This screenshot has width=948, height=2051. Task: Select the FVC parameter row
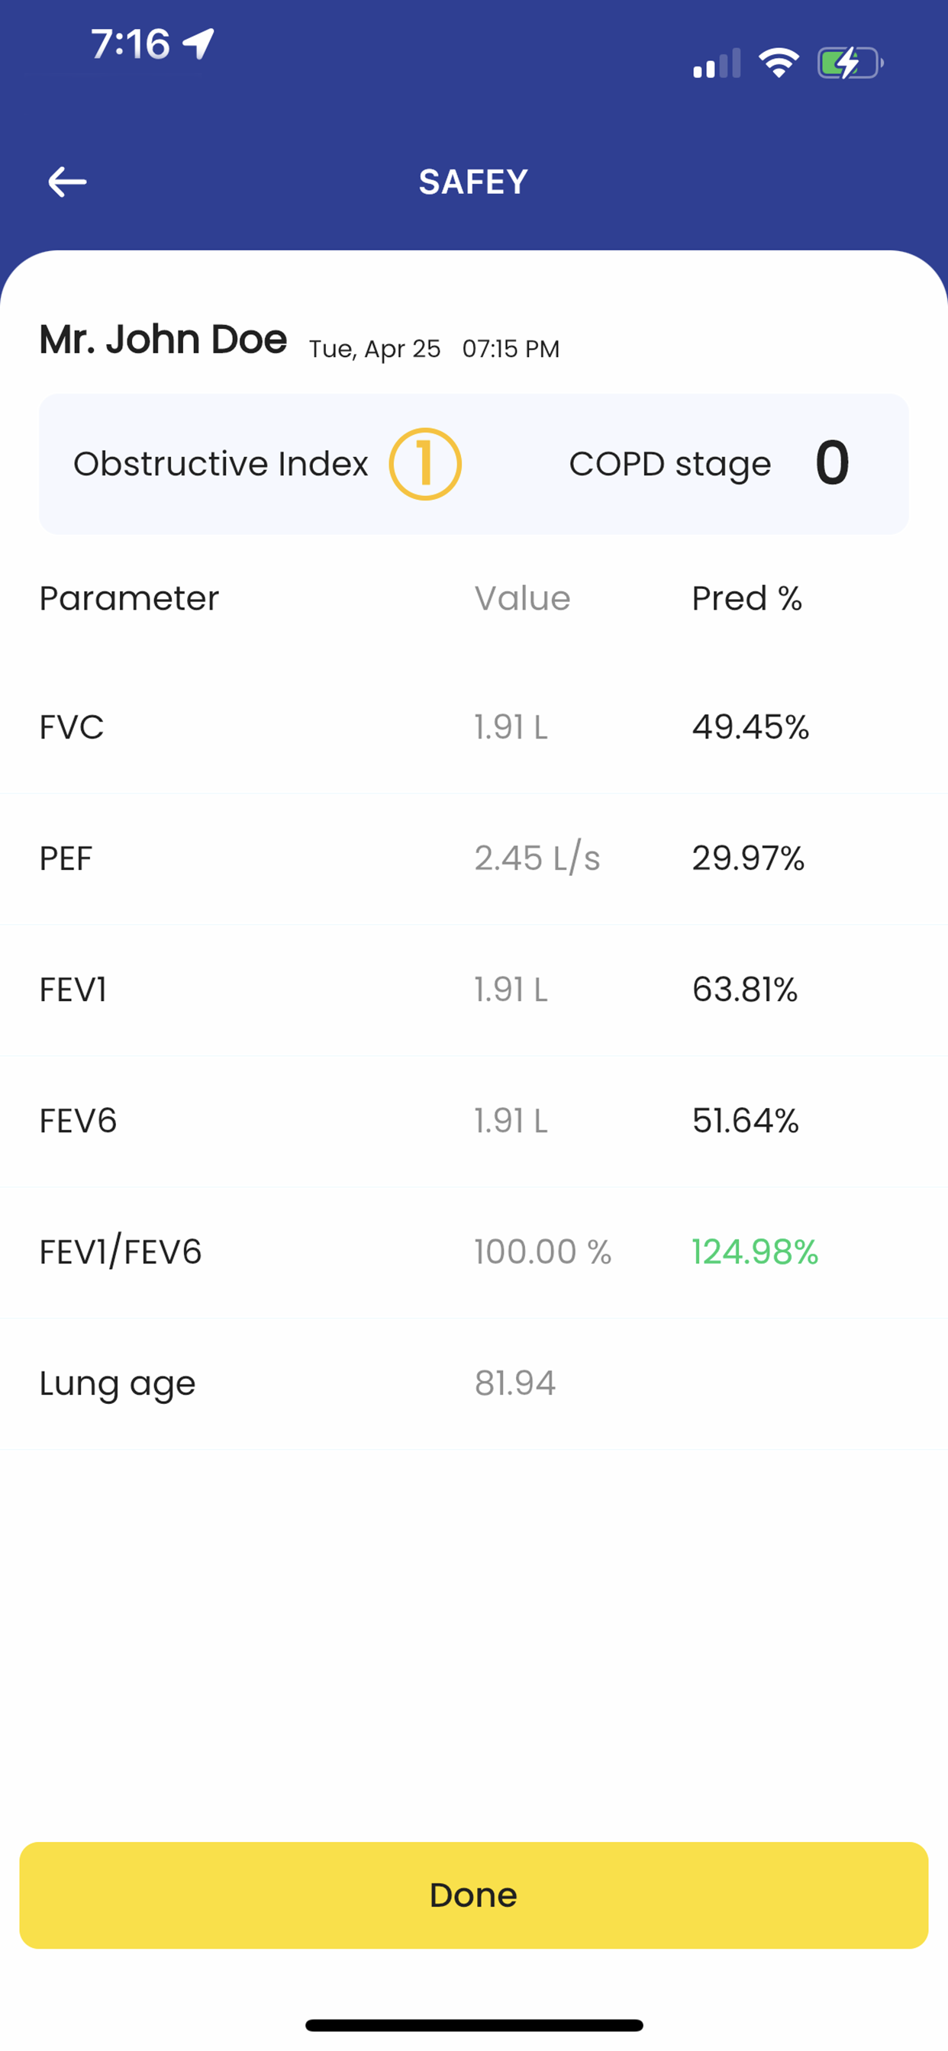tap(474, 727)
